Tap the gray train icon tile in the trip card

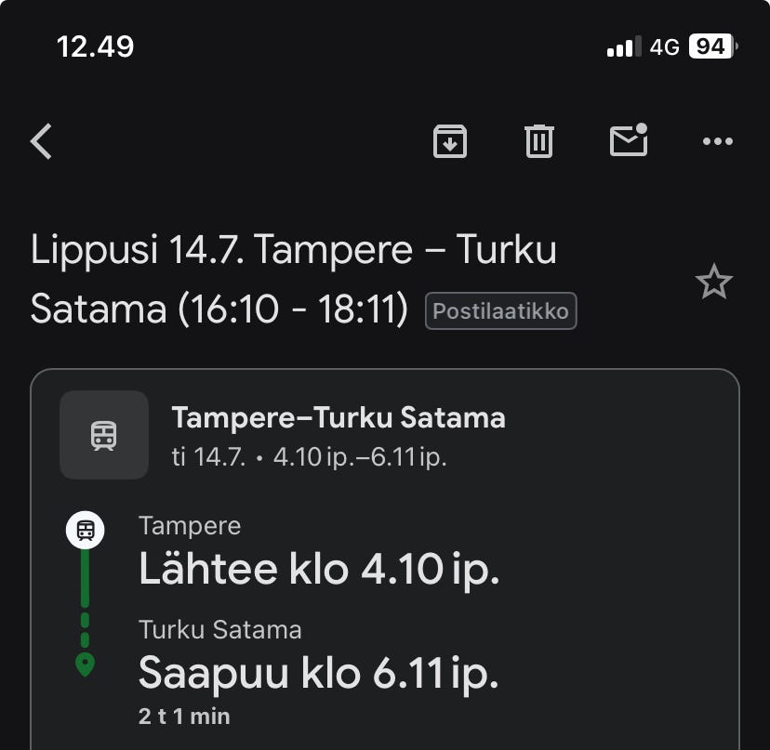pos(104,435)
